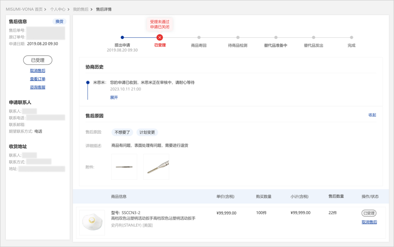Click 取消售后 in product row
Viewport: 394px width, 247px height.
click(x=369, y=222)
